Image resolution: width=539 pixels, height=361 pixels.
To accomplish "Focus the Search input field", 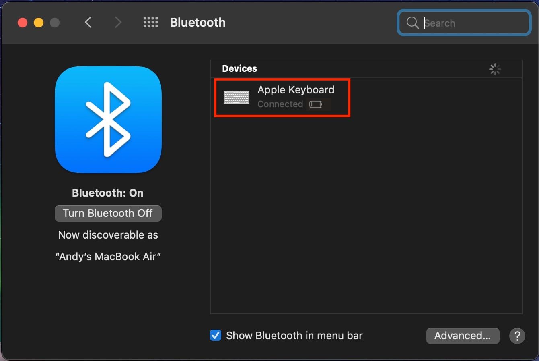I will point(464,23).
